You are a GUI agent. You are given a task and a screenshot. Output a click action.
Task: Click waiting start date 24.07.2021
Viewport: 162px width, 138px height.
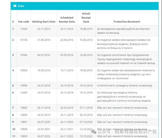[x=44, y=129]
